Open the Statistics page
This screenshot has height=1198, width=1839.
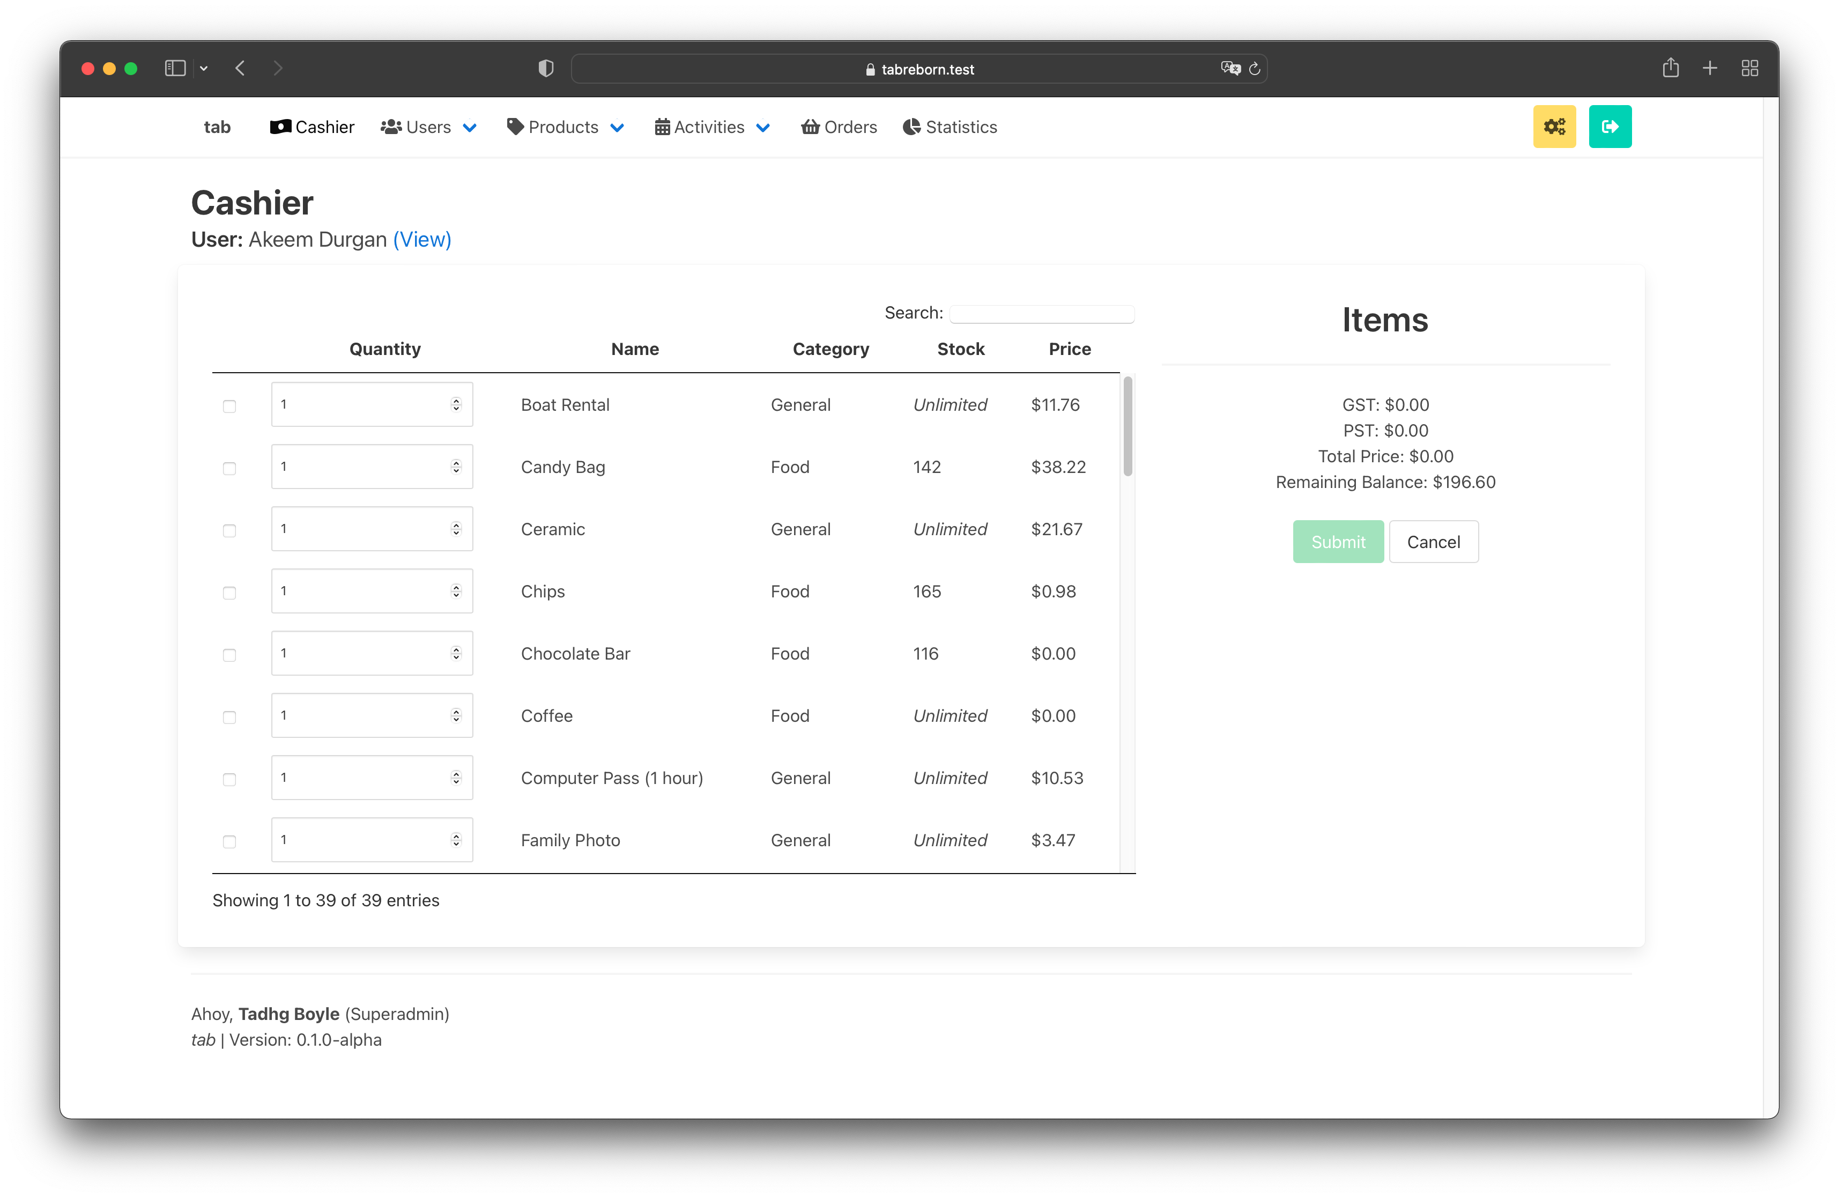pyautogui.click(x=950, y=128)
